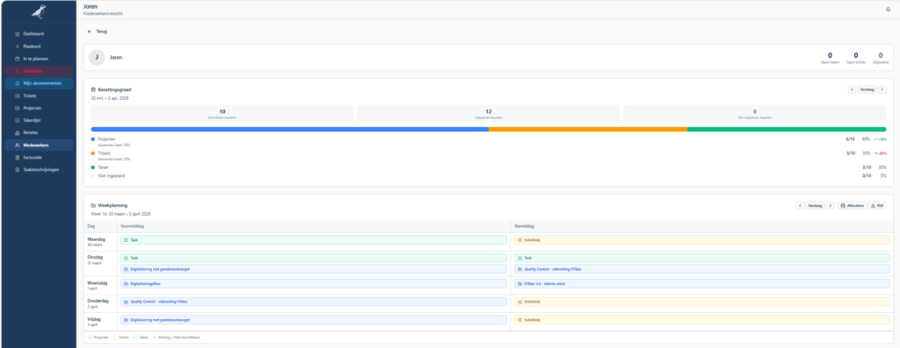Export the weekplanning with the PDF button
Viewport: 900px width, 348px height.
(876, 205)
